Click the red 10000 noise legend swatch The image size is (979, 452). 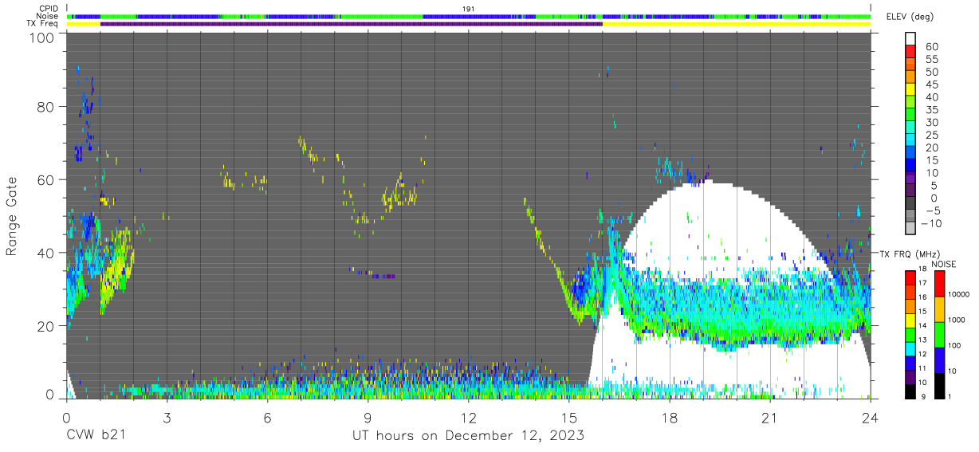tap(939, 285)
